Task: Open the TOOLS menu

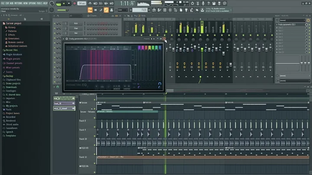Action: pos(39,3)
